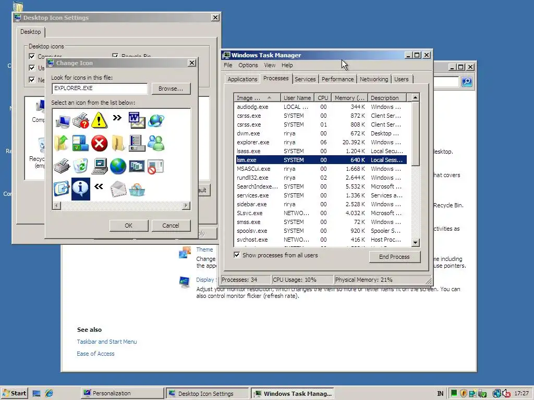Uncheck Show processes from all users
Image resolution: width=534 pixels, height=400 pixels.
[x=237, y=255]
